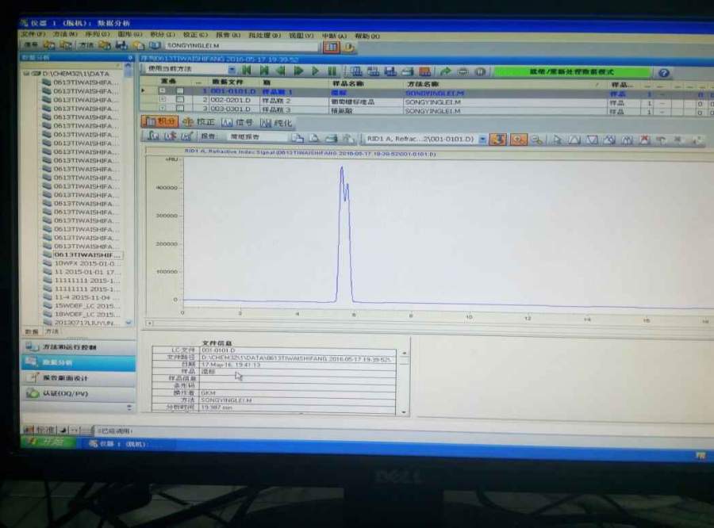This screenshot has height=528, width=714.
Task: Click the orange grid icon in sequence toolbar
Action: [424, 71]
